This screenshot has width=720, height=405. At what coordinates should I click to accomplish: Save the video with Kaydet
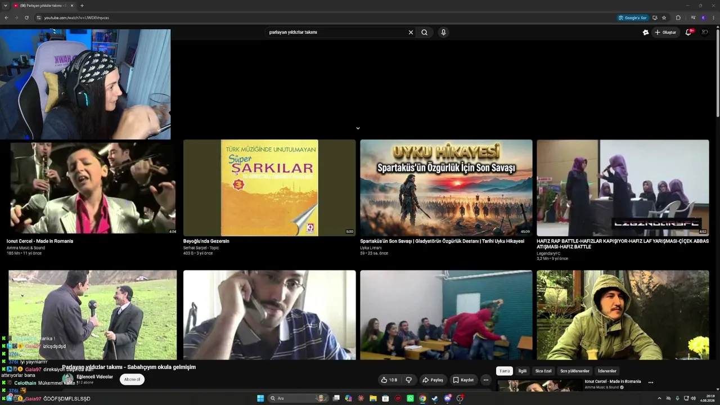[x=463, y=380]
